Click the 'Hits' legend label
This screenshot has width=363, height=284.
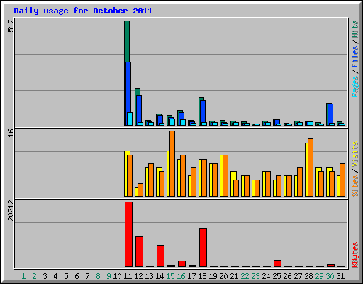tap(355, 29)
